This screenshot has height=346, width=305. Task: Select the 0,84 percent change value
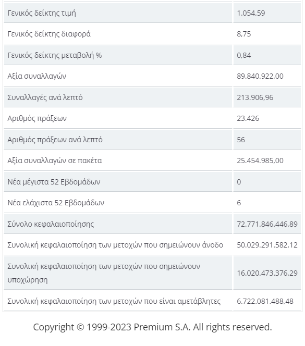[x=244, y=55]
